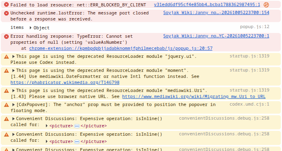
Task: Open source reference codex.umd.cjs:1
Action: click(249, 104)
